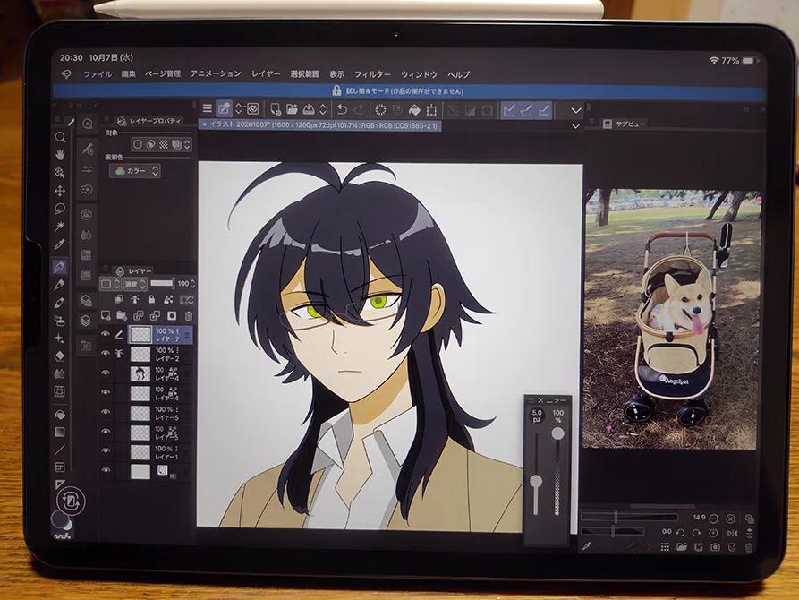
Task: Set brush opacity slider in floating panel
Action: [x=558, y=433]
